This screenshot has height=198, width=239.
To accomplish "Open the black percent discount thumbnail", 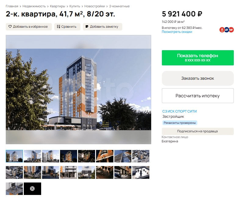I will point(32,189).
